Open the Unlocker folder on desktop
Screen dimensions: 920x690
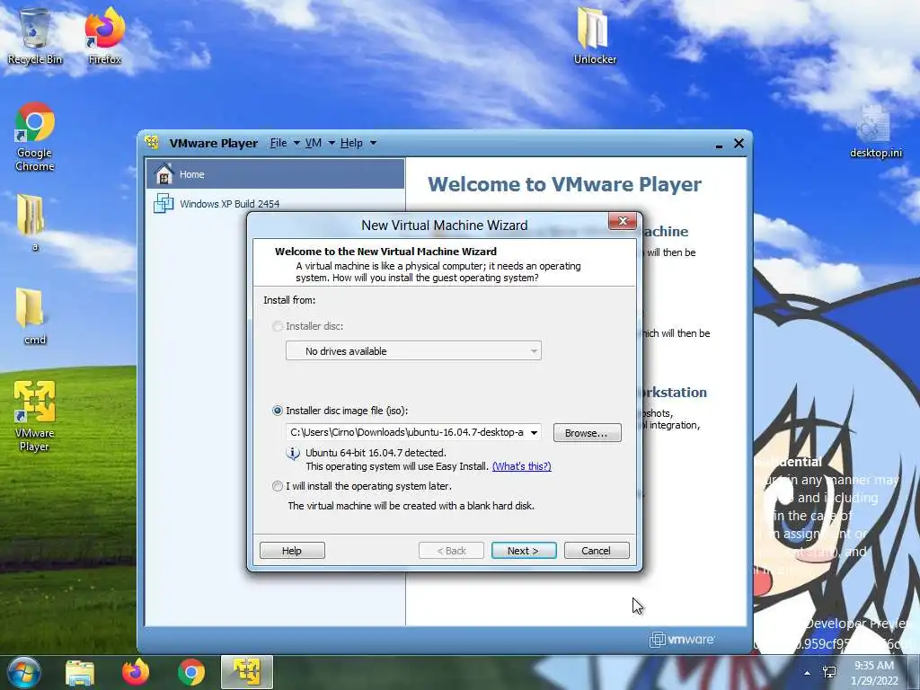coord(595,36)
